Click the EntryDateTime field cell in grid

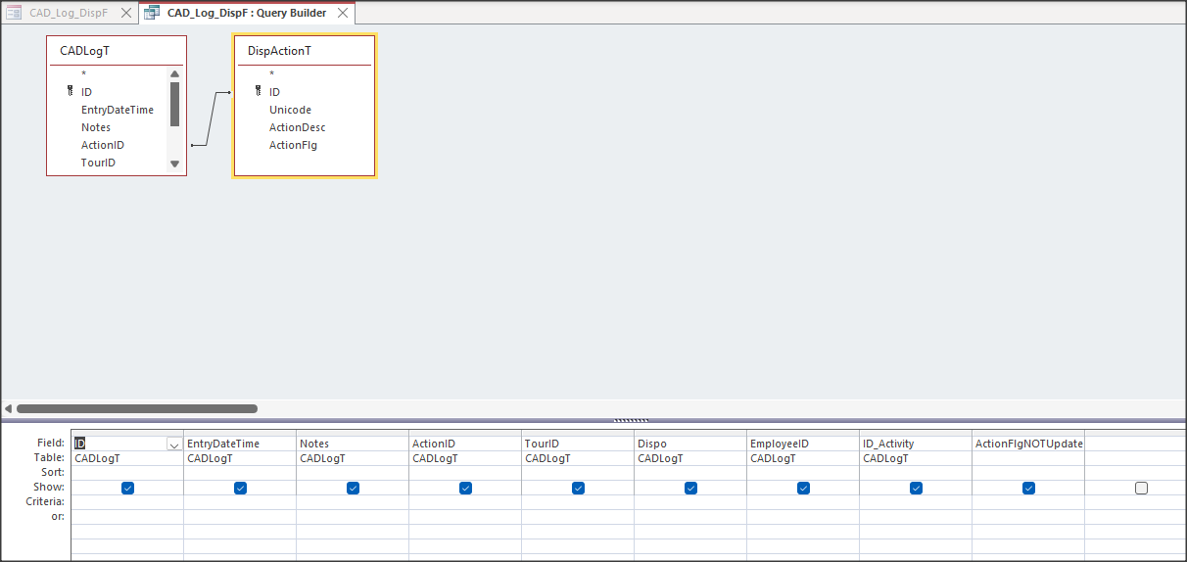(240, 444)
